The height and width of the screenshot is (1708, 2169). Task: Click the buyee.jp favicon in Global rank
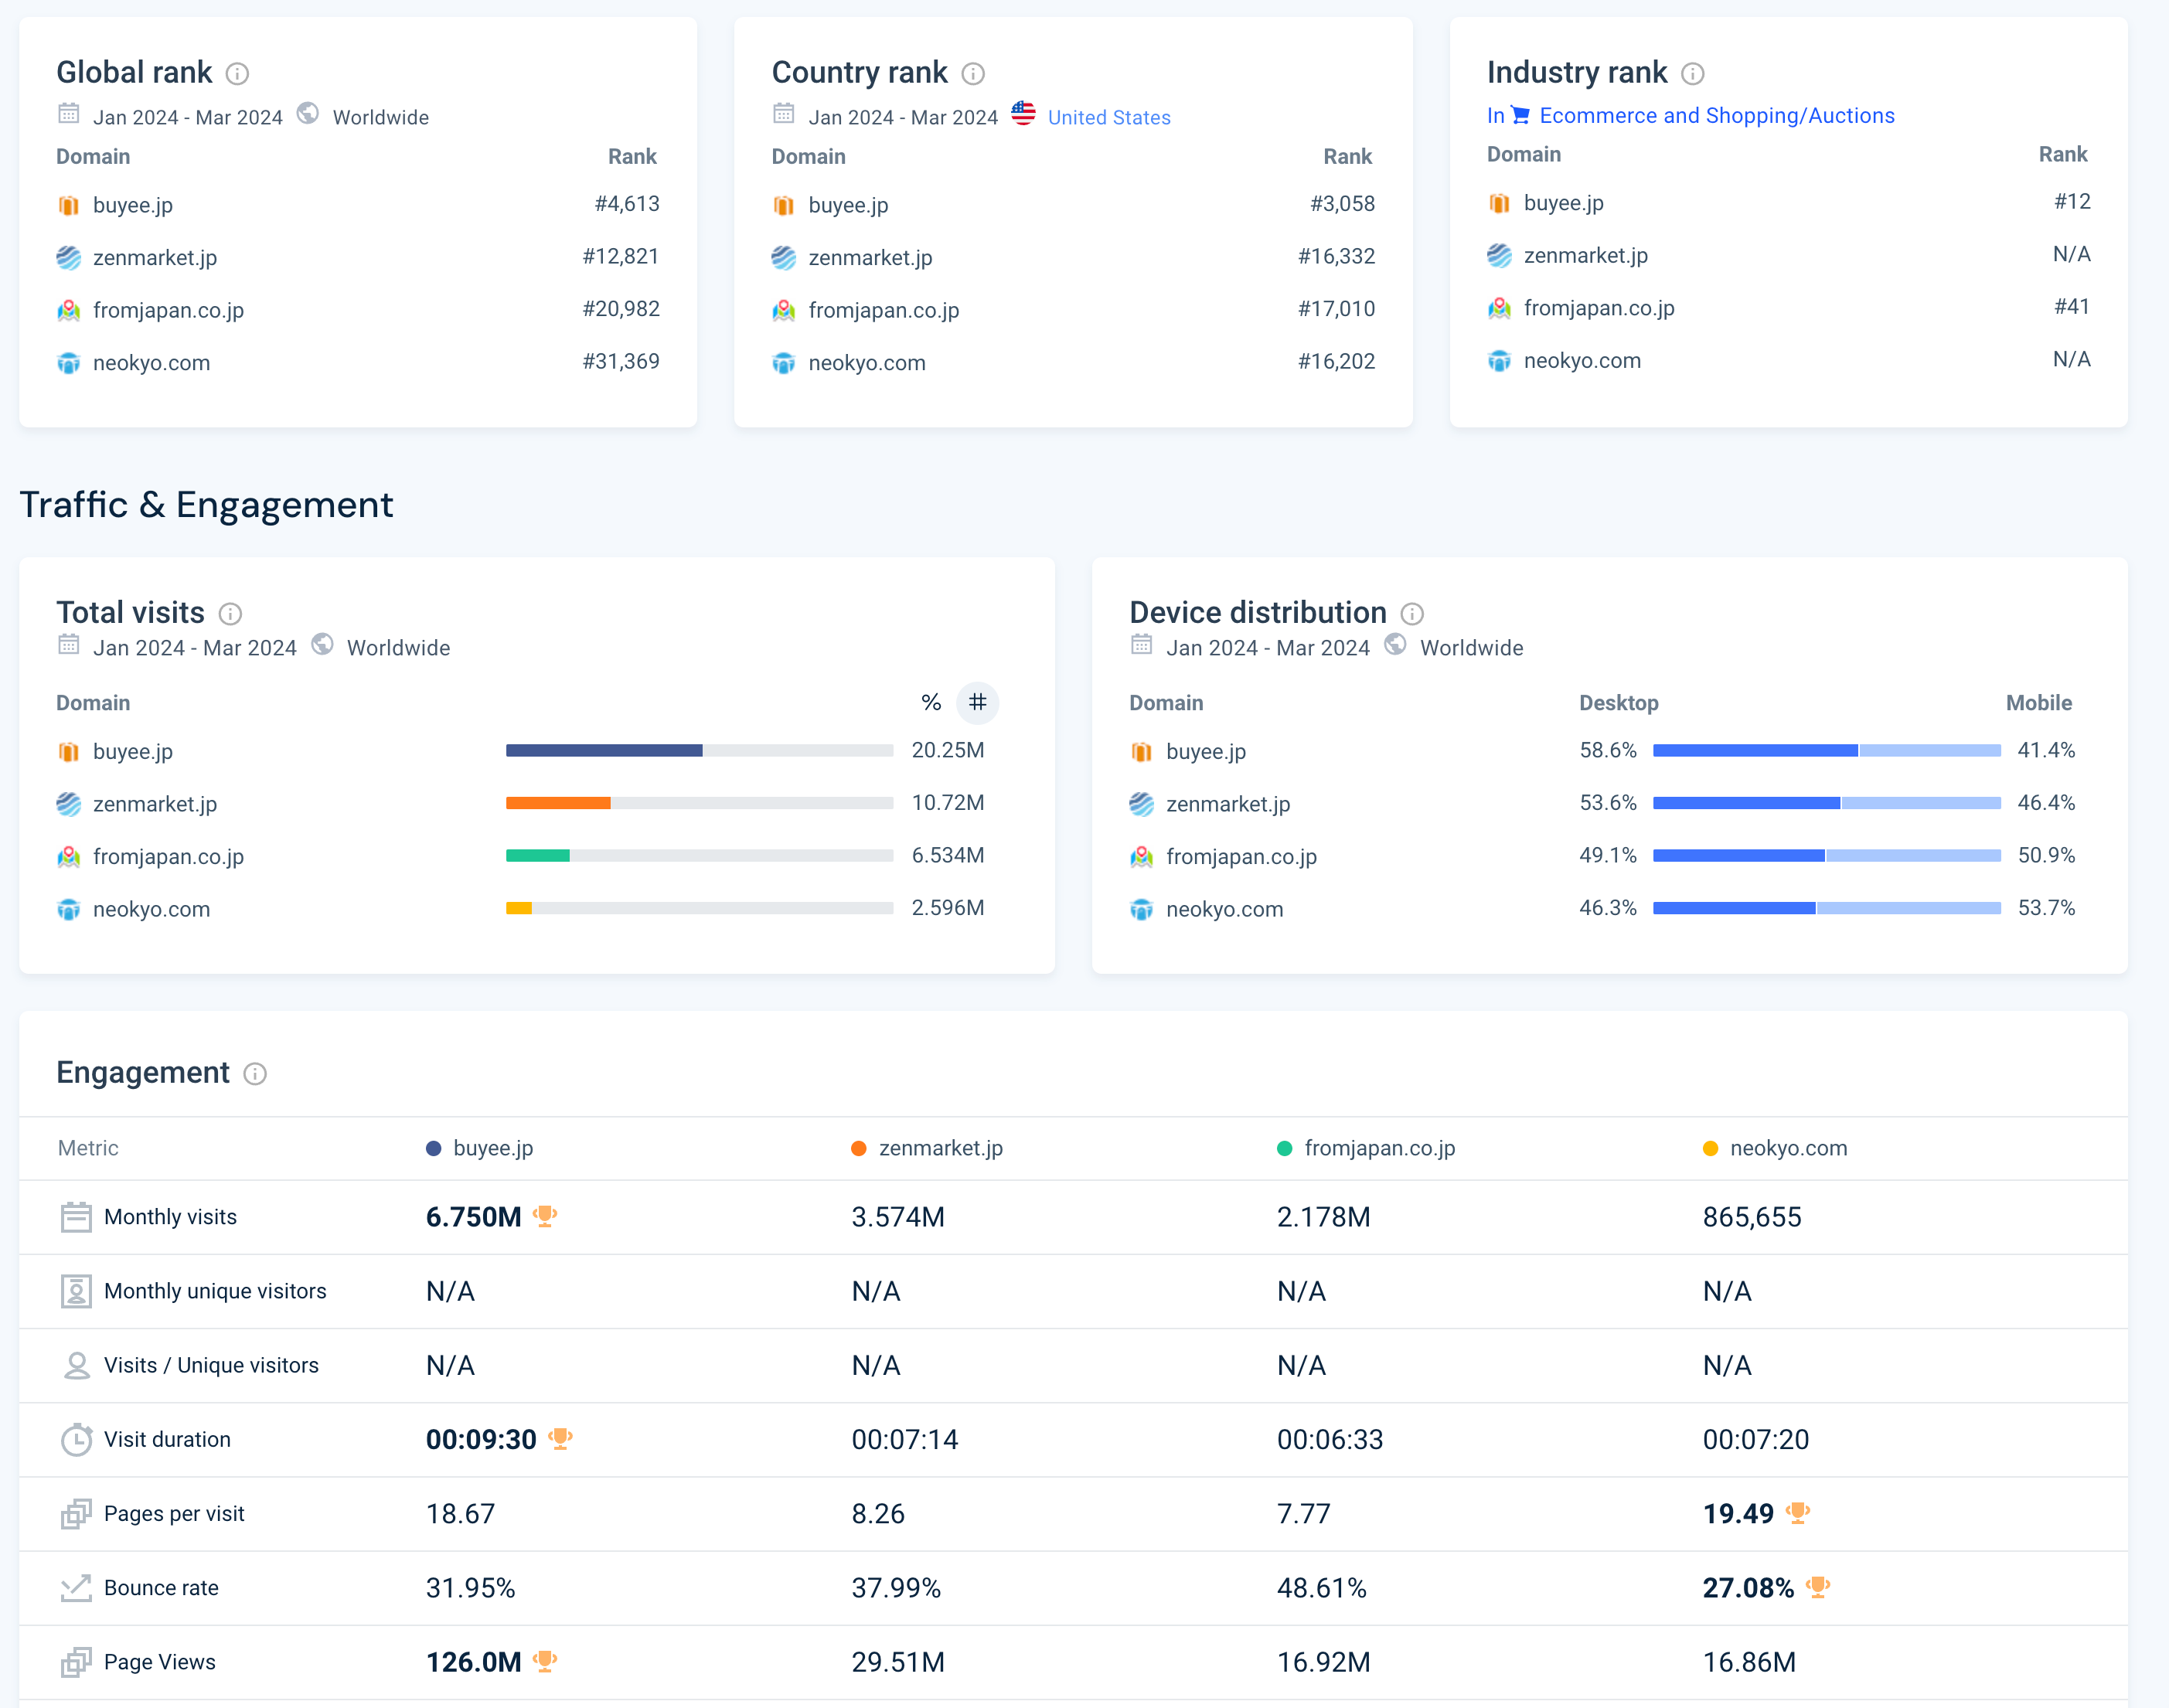tap(68, 206)
